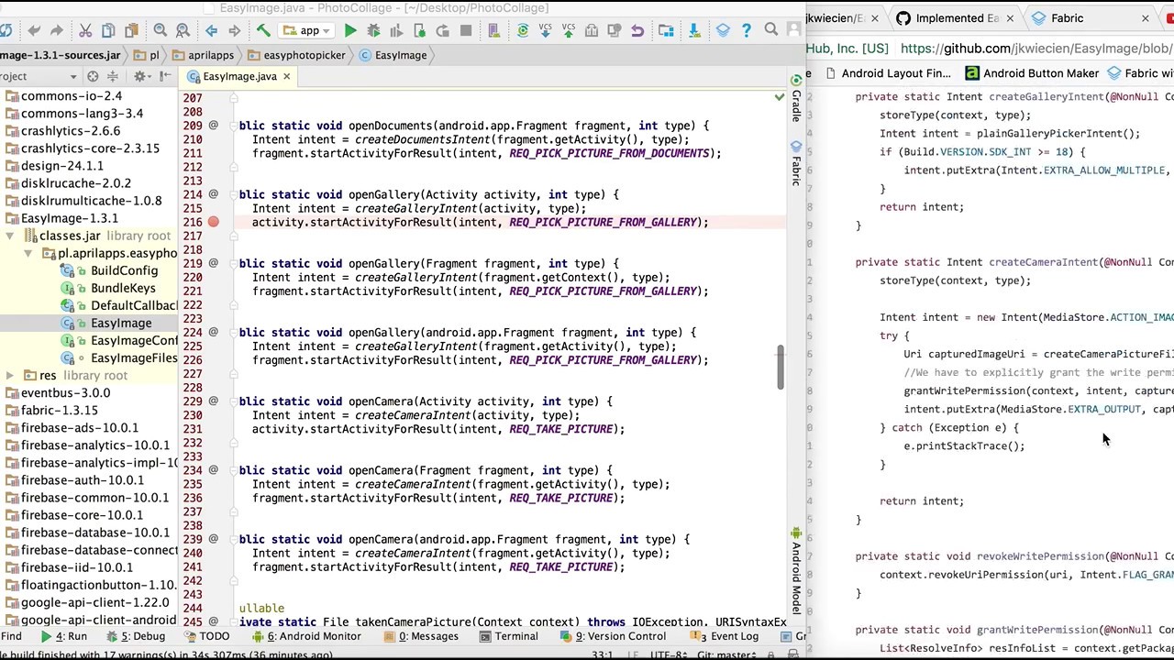Screen dimensions: 1174x660
Task: Click the editor vertical scrollbar thumb
Action: click(781, 367)
